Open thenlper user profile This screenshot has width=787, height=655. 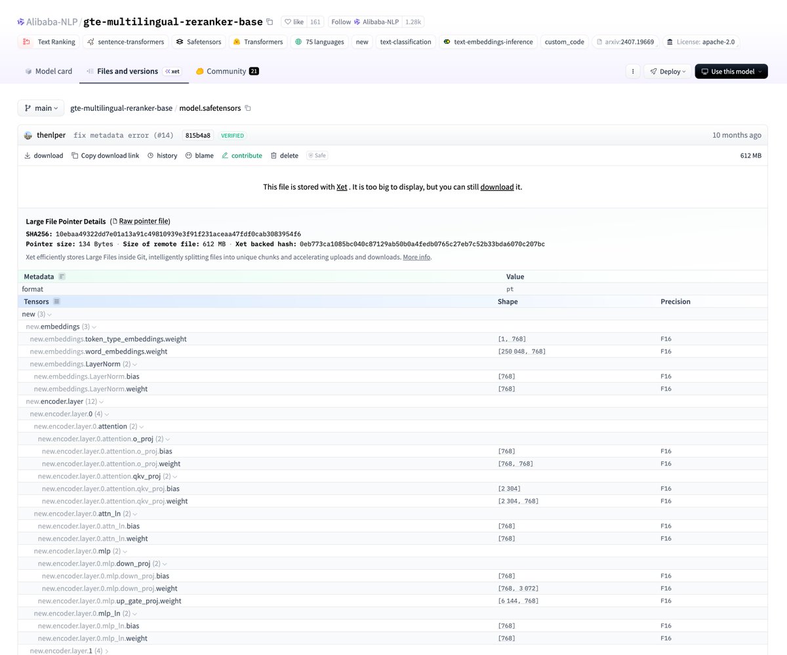click(x=50, y=136)
